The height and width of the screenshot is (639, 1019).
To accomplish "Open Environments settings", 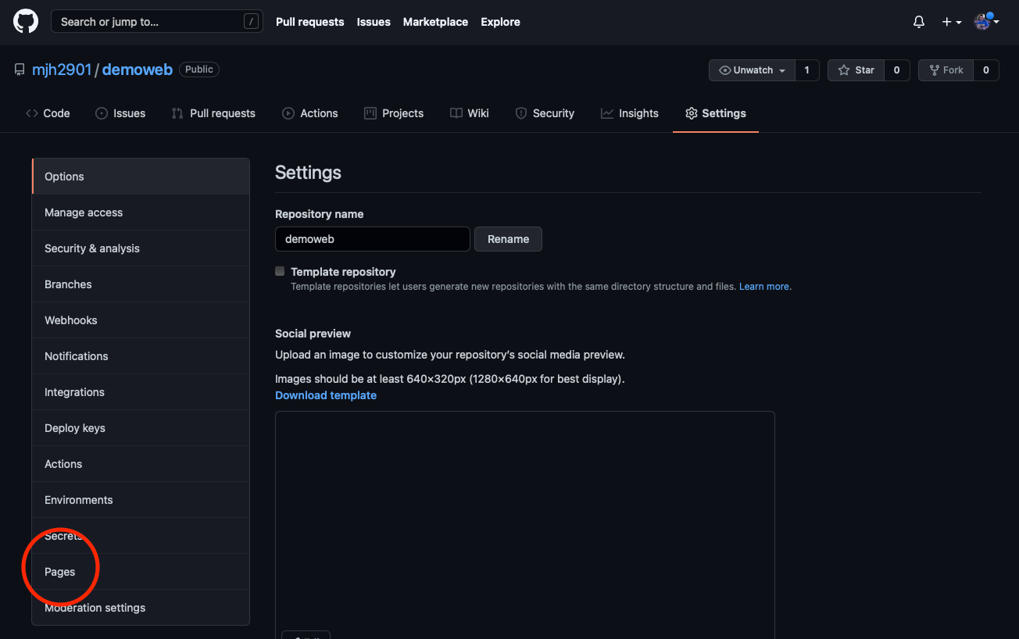I will (141, 500).
